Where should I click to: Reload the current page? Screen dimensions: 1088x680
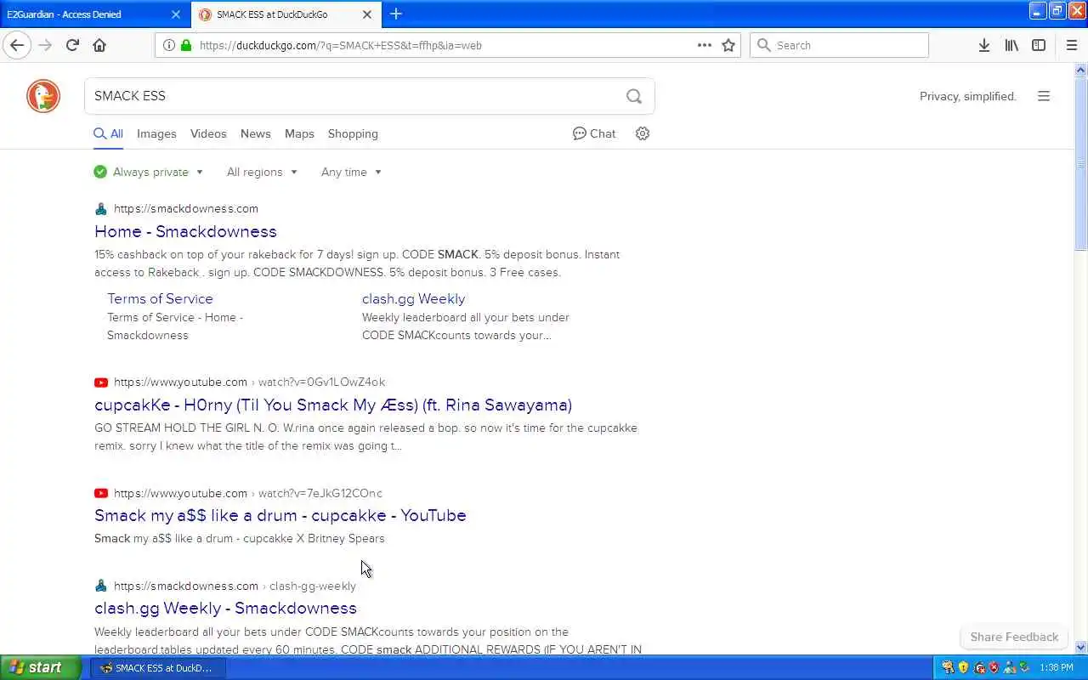[72, 45]
